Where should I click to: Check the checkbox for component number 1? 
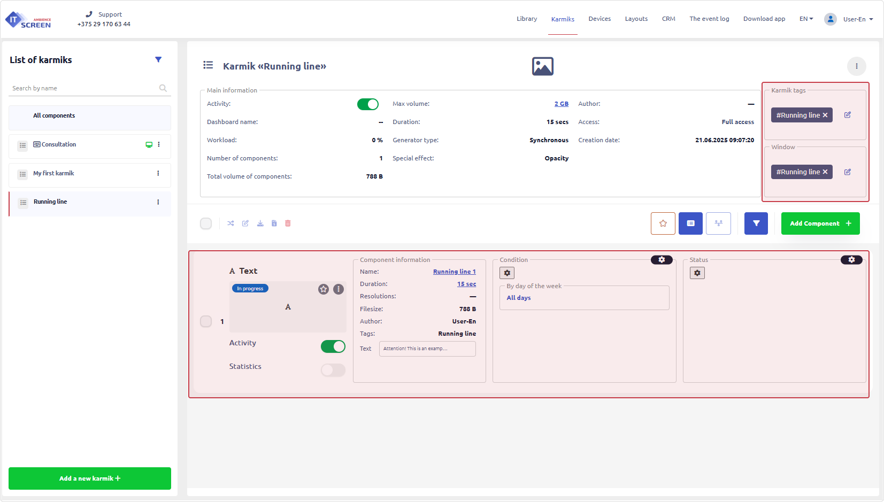(x=206, y=321)
